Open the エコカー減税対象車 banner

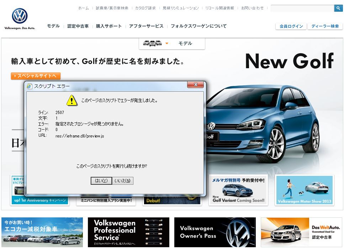pyautogui.click(x=42, y=232)
